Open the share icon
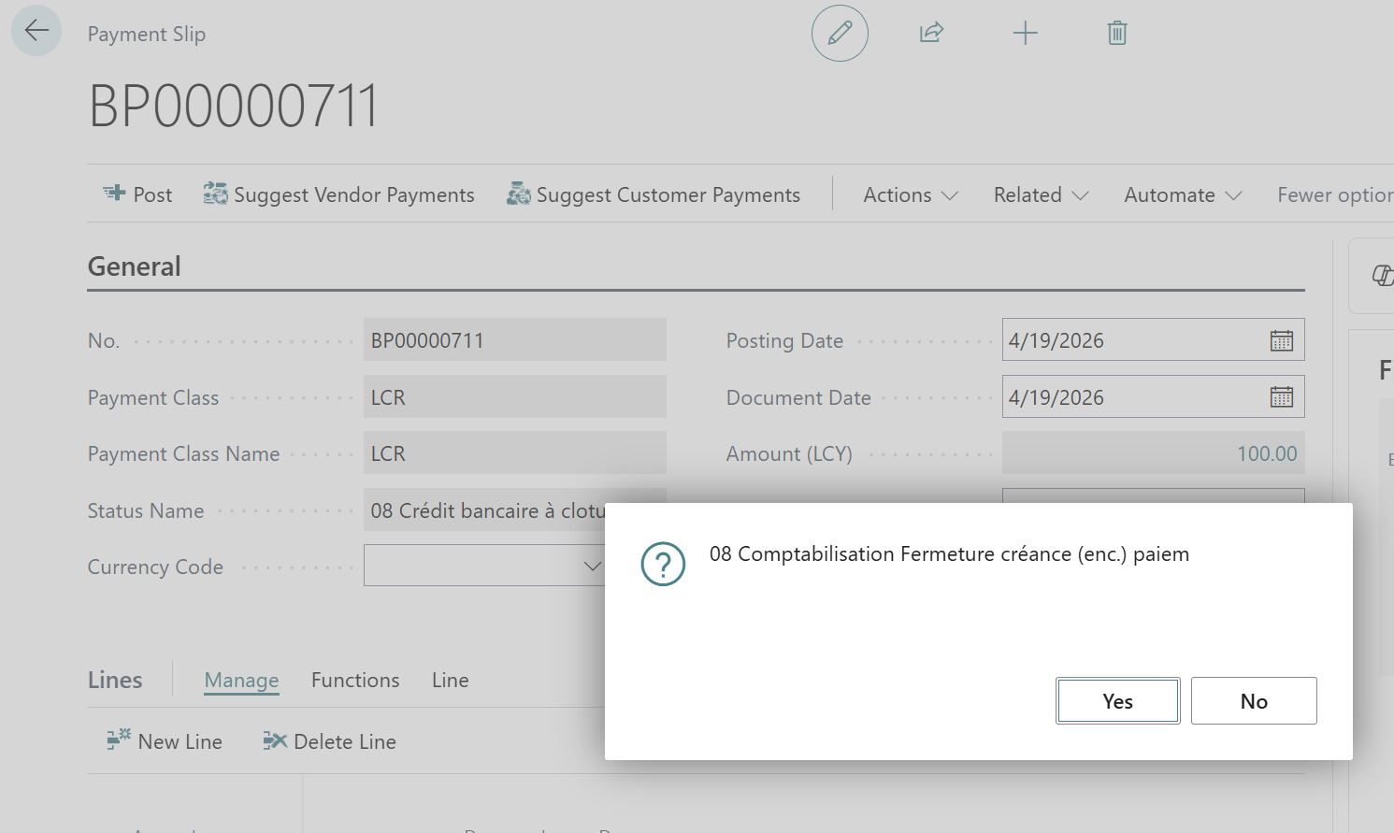 click(931, 34)
